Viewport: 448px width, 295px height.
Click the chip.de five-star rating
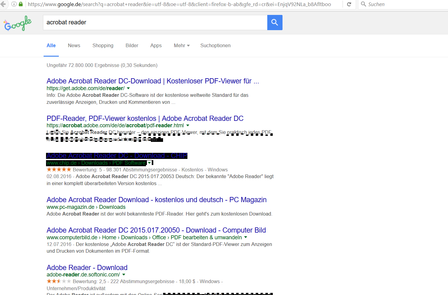tap(59, 170)
